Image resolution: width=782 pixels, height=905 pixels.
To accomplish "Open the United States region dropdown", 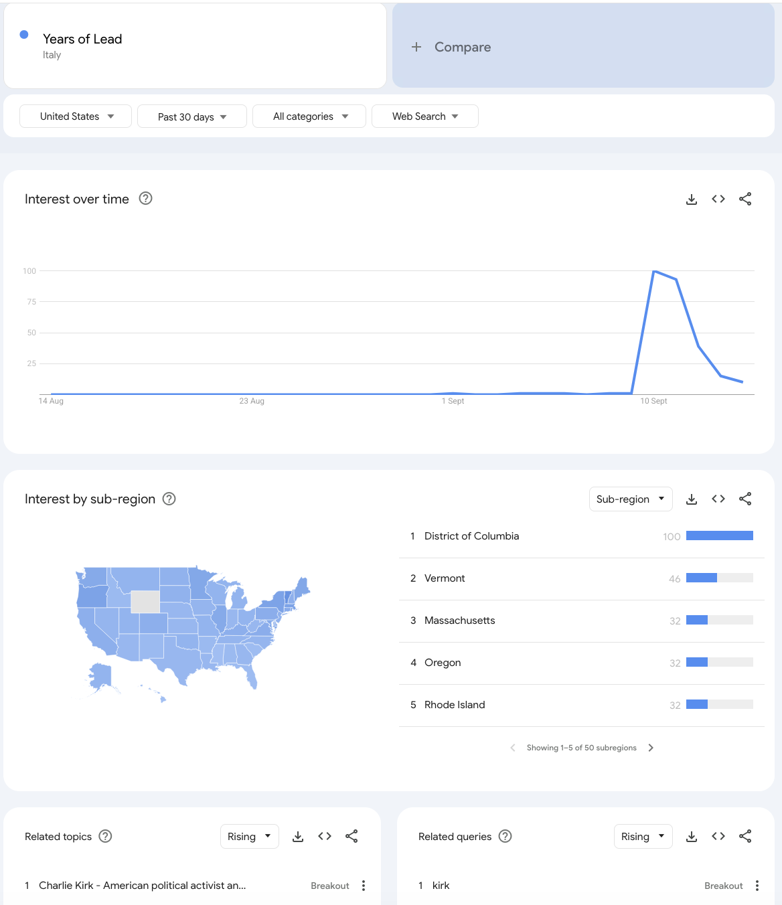I will click(76, 116).
